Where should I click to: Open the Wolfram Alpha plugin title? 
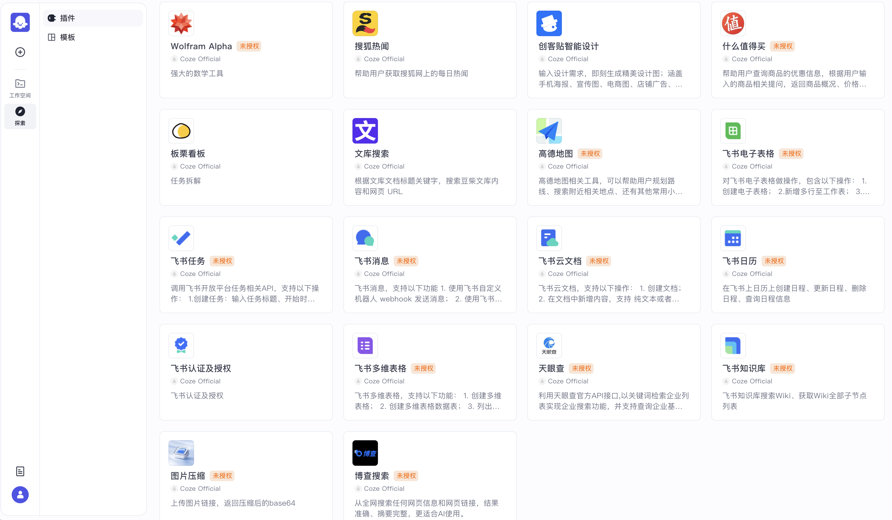(201, 46)
